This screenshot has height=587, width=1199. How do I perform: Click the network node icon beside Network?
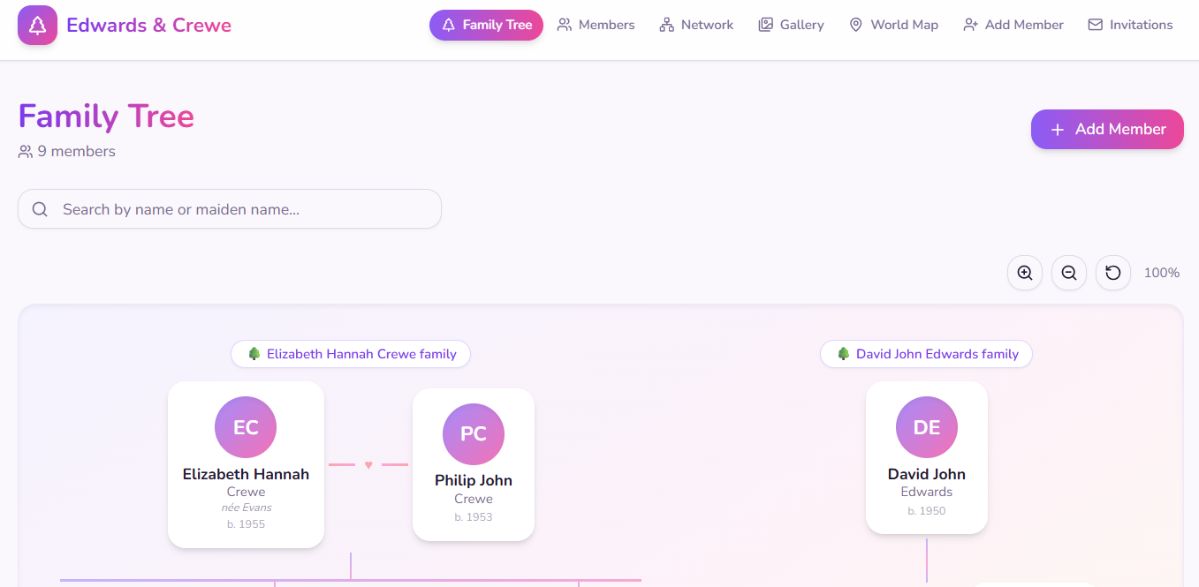pos(666,25)
